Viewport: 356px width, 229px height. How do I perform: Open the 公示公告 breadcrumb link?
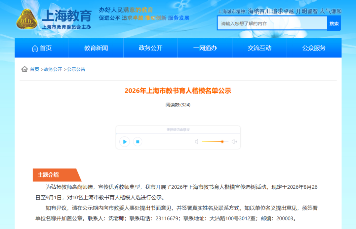click(76, 69)
